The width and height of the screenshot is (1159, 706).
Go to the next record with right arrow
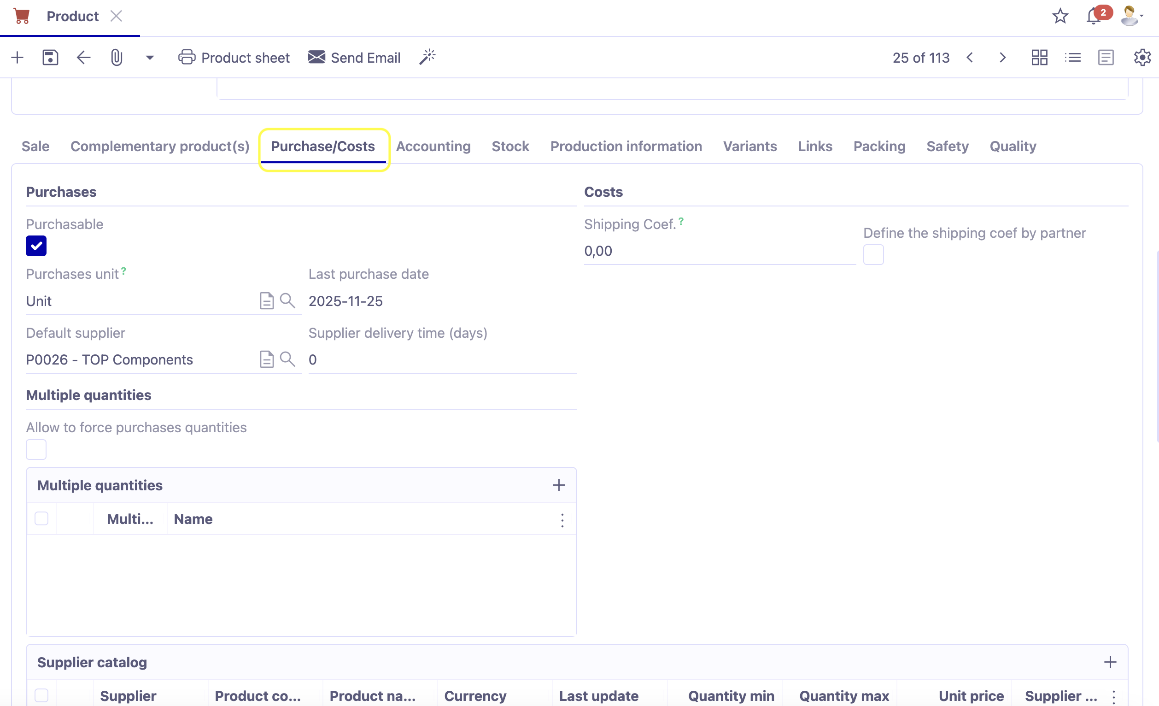[x=1002, y=58]
